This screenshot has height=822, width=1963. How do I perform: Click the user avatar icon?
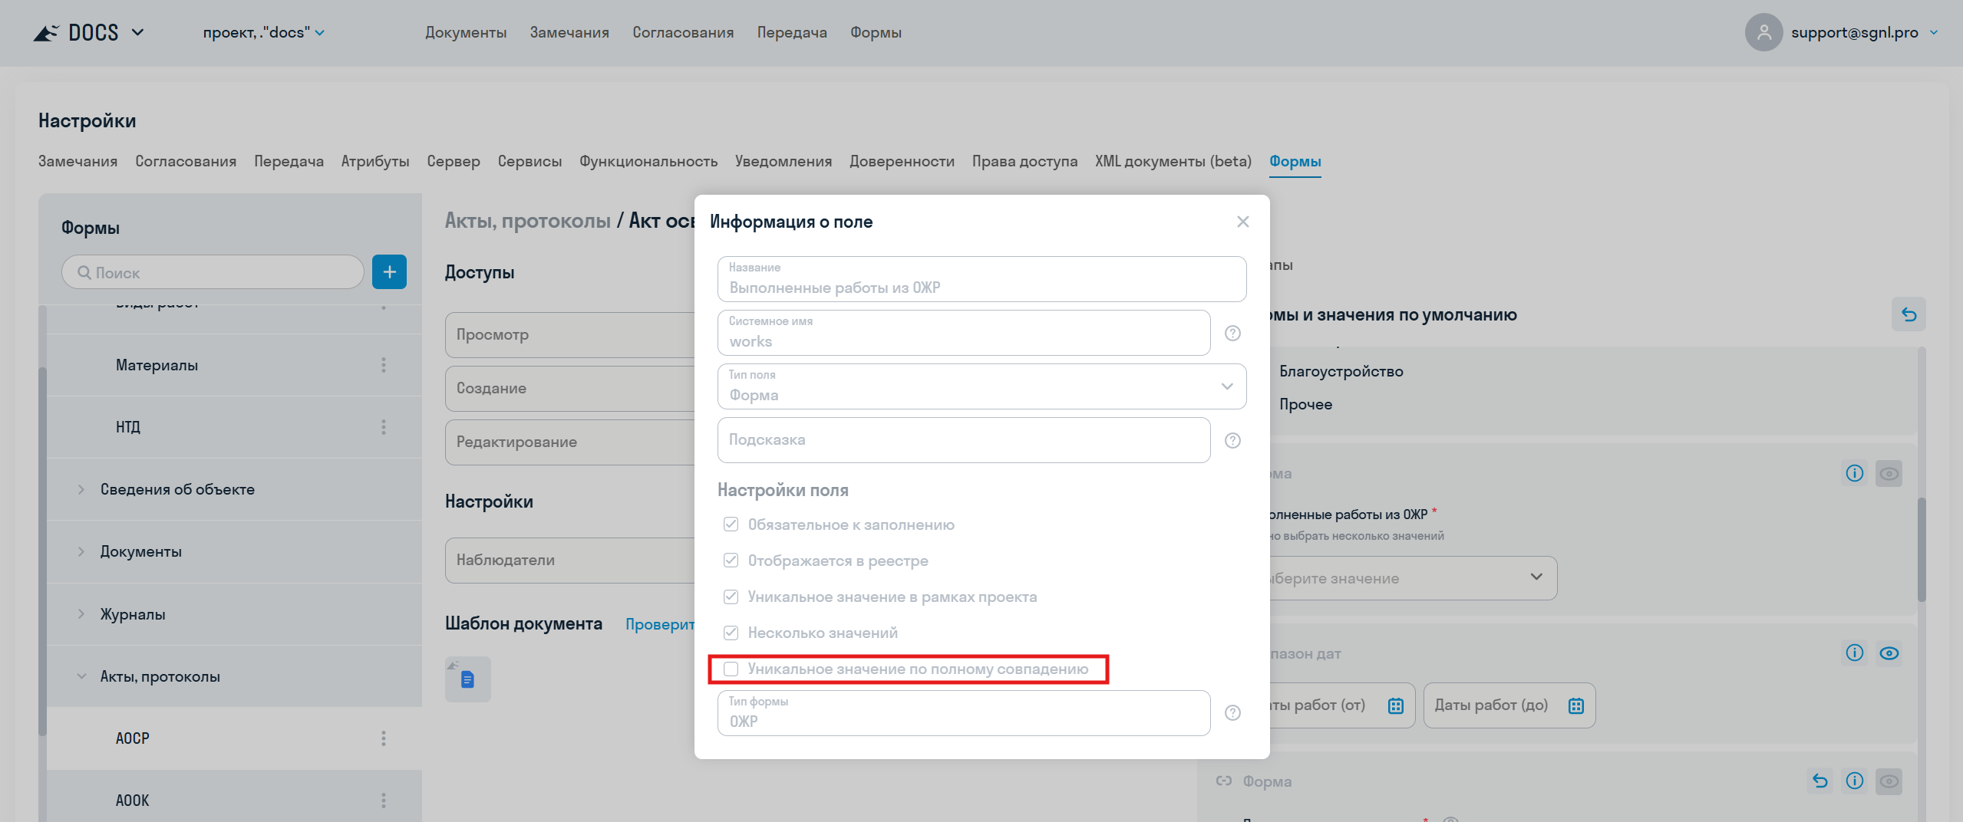coord(1763,32)
